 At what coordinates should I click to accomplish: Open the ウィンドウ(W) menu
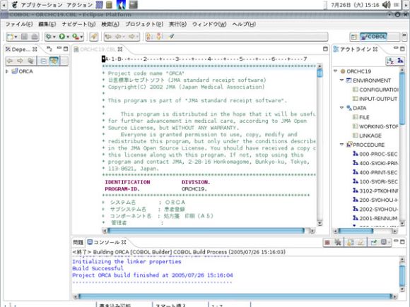click(x=209, y=24)
